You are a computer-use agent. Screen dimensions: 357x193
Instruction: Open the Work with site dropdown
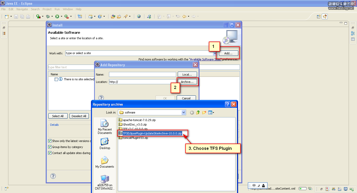click(215, 53)
